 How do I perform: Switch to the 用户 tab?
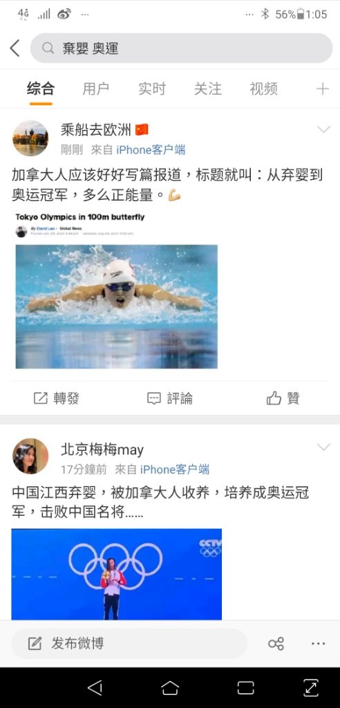point(96,89)
